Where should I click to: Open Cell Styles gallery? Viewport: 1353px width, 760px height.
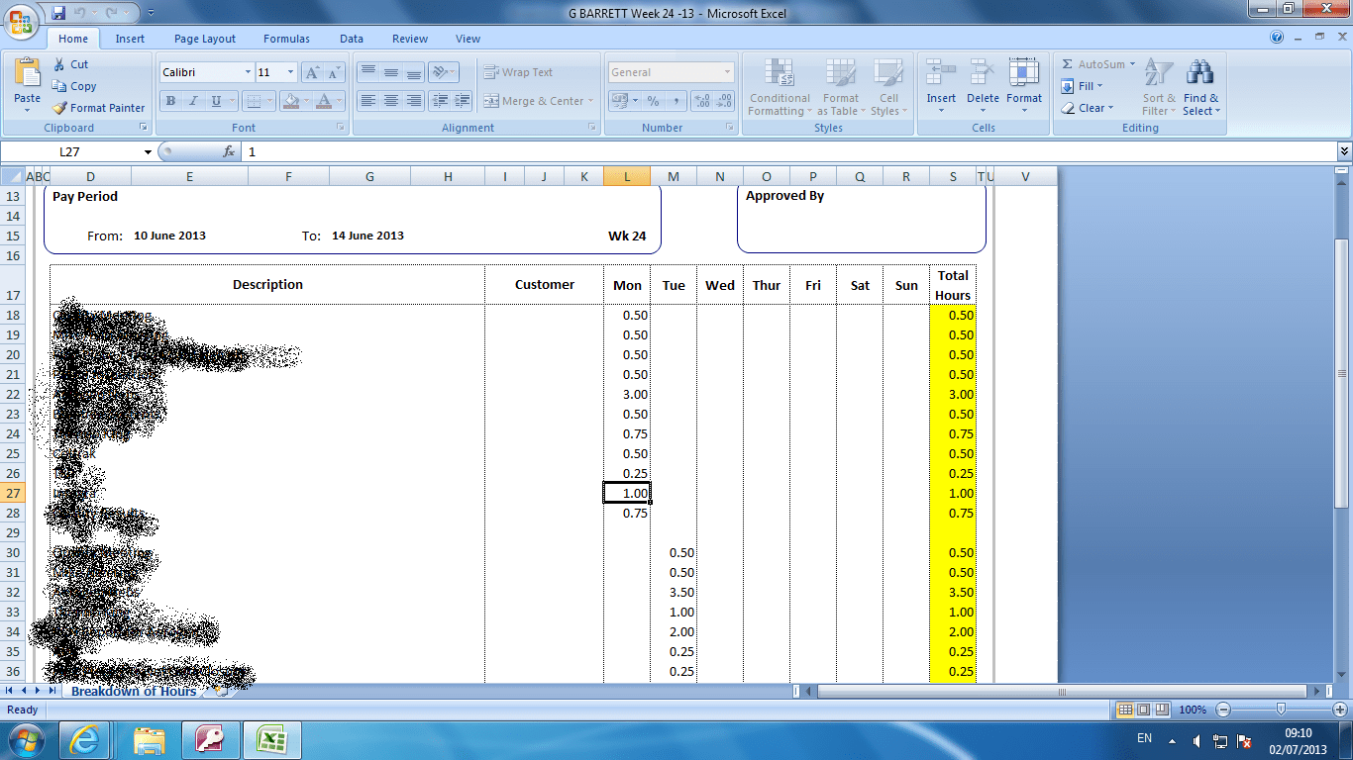[x=888, y=87]
